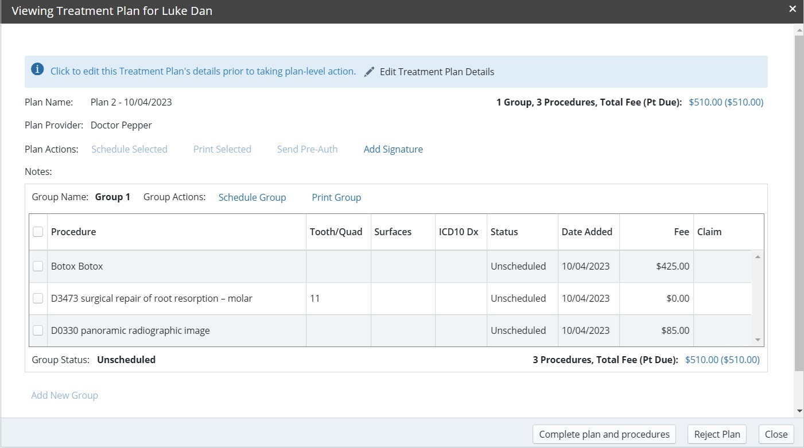The width and height of the screenshot is (804, 448).
Task: Close the treatment plan dialog with X
Action: (793, 9)
